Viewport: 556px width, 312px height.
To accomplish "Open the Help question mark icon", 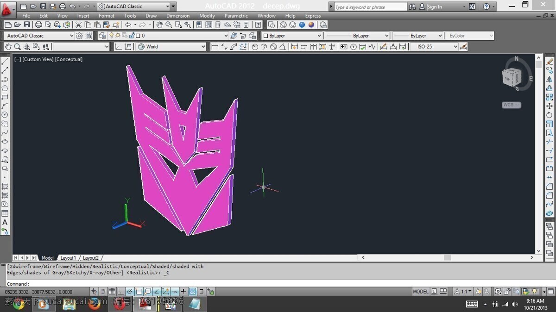I will (486, 6).
